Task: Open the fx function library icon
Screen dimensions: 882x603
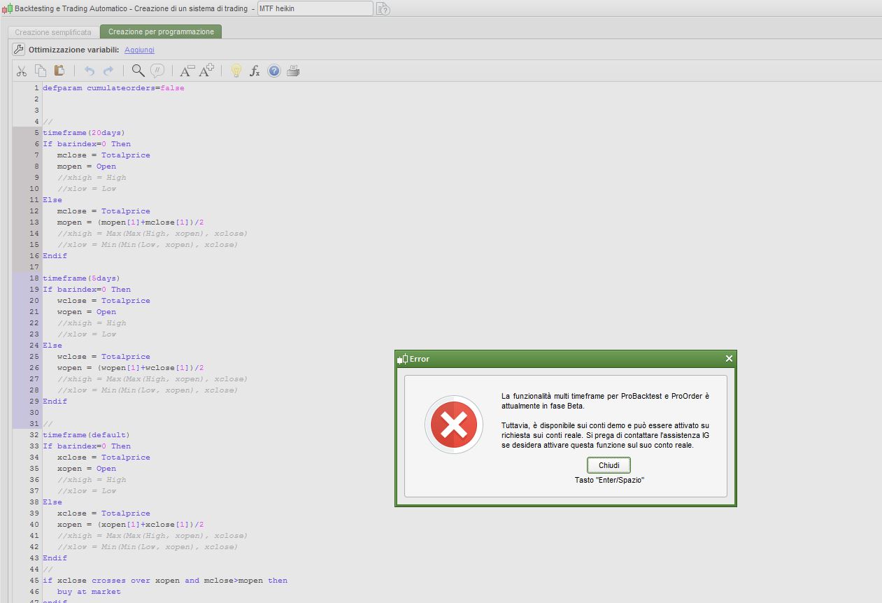Action: (x=255, y=71)
